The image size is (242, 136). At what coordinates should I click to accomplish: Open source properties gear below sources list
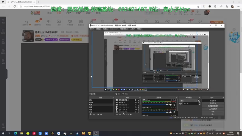coord(123,114)
